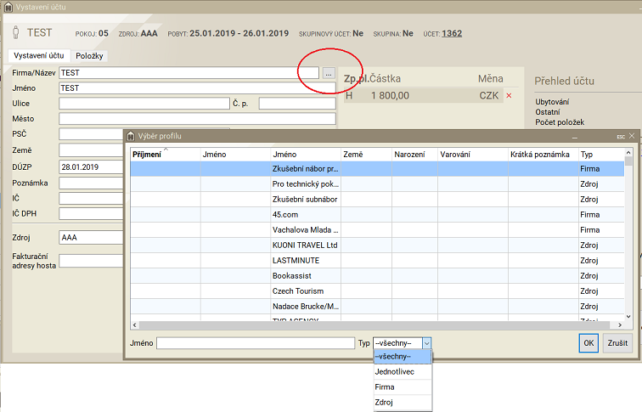Open account number 1362 link
Screen dimensions: 642x412
pos(452,33)
